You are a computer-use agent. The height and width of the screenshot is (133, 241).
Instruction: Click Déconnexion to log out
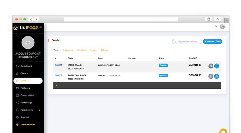click(x=28, y=125)
